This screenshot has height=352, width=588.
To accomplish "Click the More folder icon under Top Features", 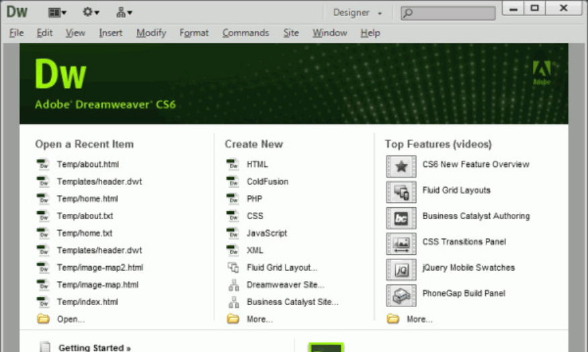I will 393,318.
